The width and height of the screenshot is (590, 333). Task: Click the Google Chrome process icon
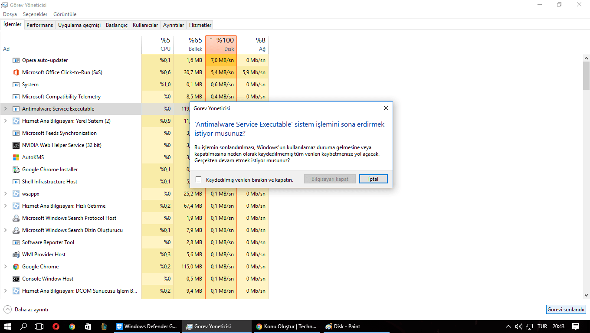click(x=16, y=267)
